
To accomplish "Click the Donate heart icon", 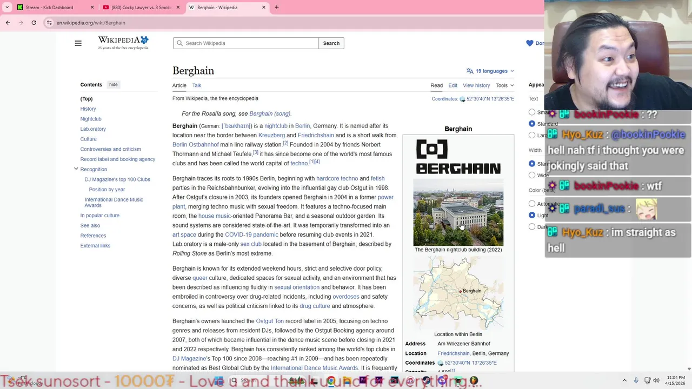I will tap(530, 43).
